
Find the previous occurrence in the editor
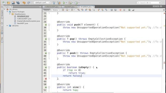click(x=82, y=10)
